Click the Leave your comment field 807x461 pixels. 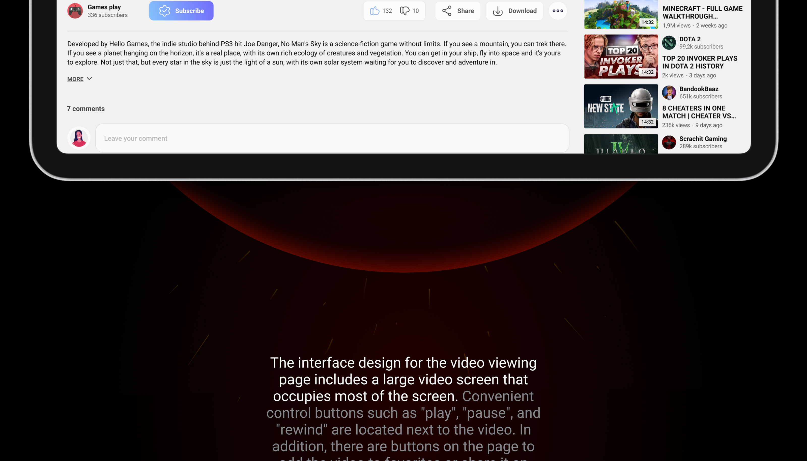332,138
